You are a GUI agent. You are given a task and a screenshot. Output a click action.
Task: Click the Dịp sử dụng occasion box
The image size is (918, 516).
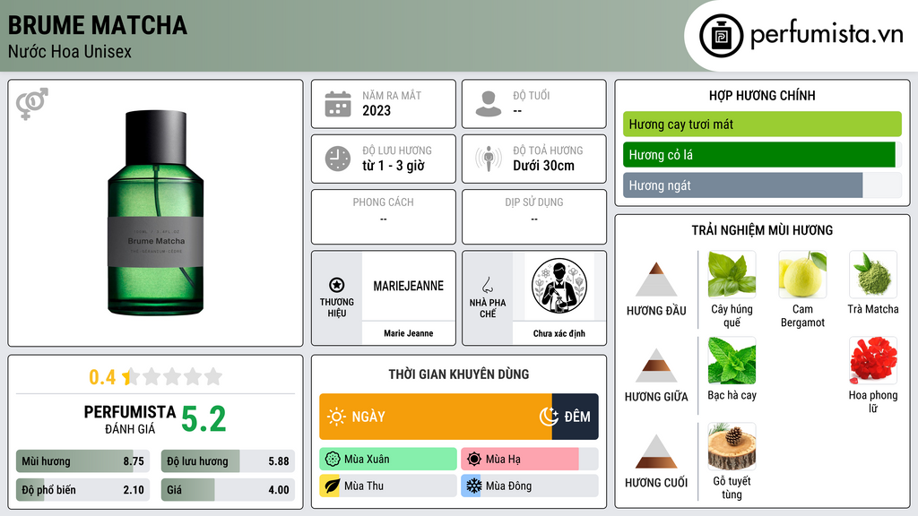tap(534, 217)
